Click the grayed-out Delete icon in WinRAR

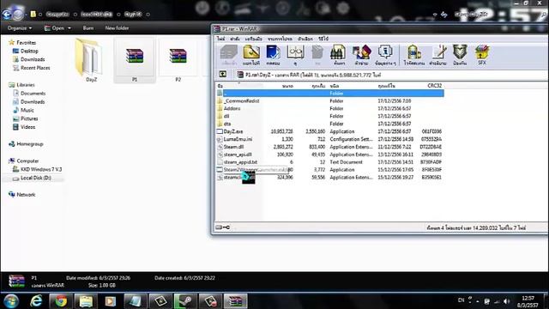pyautogui.click(x=317, y=55)
